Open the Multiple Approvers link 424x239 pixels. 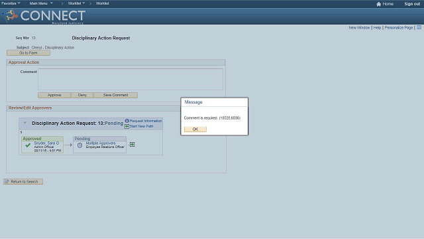[101, 143]
